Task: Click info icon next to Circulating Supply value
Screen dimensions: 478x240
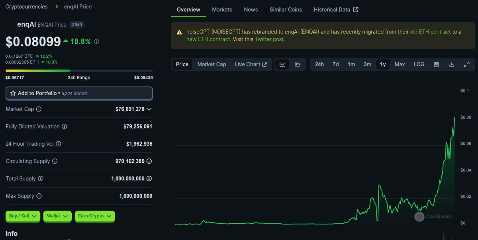Action: pyautogui.click(x=149, y=161)
